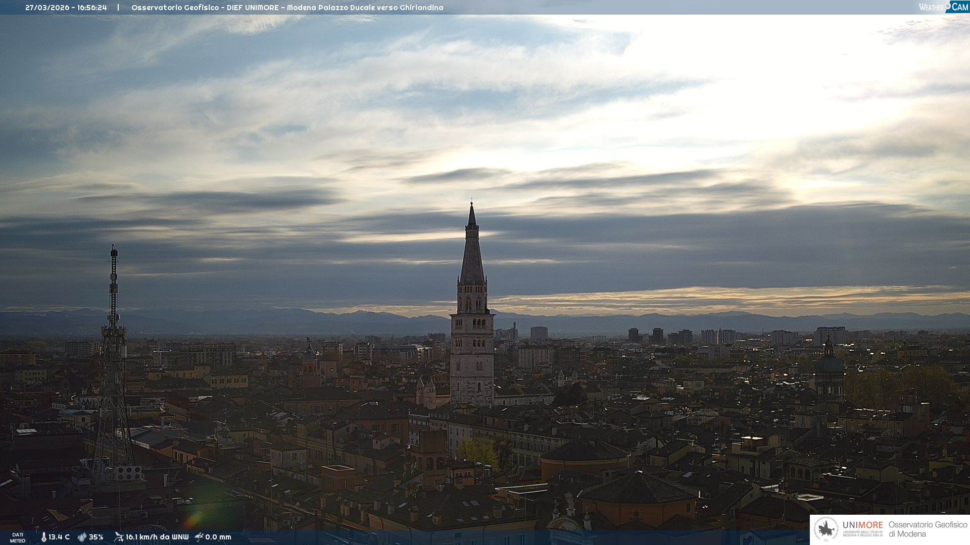Click the 35% humidity value
Image resolution: width=970 pixels, height=545 pixels.
coord(96,537)
